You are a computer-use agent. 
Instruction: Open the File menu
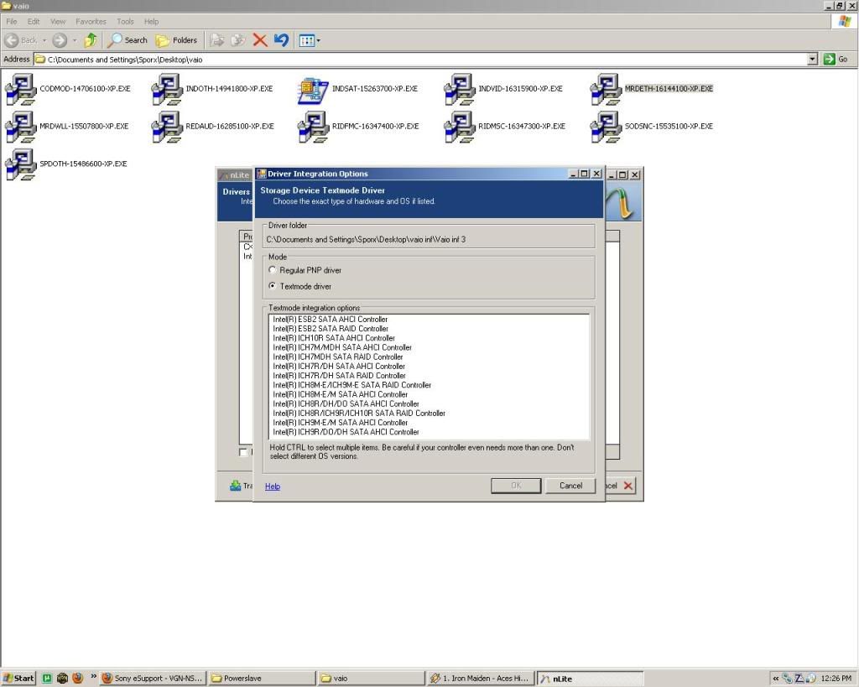click(x=12, y=21)
